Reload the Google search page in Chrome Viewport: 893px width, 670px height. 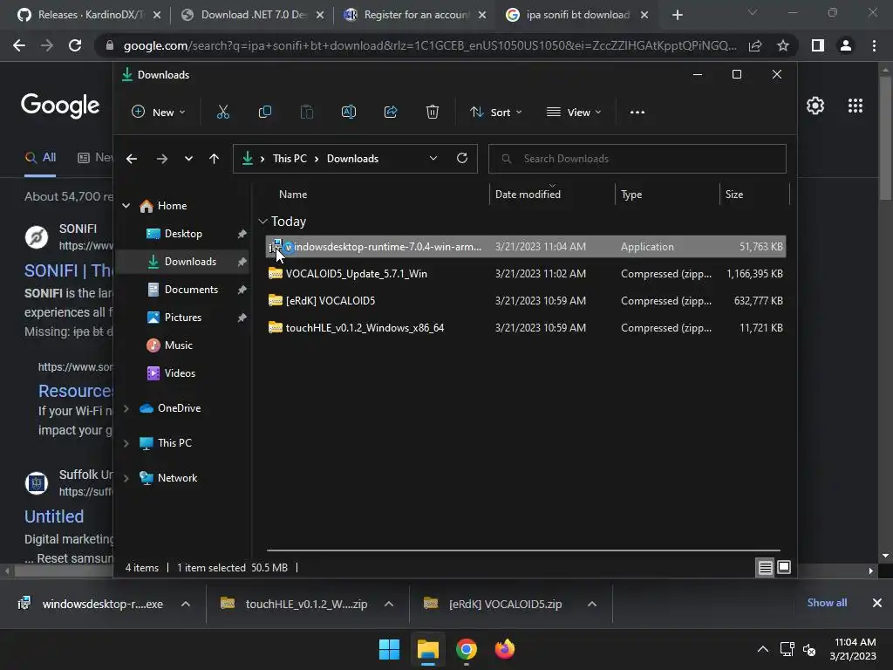pyautogui.click(x=75, y=45)
